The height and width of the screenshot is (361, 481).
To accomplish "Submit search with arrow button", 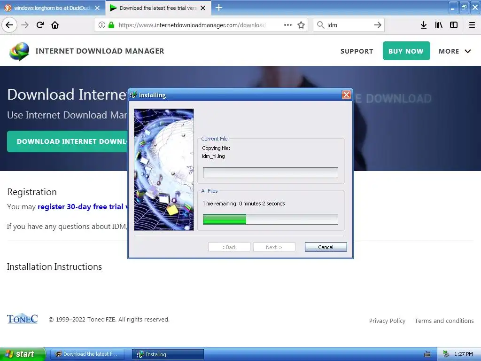I will (x=377, y=25).
